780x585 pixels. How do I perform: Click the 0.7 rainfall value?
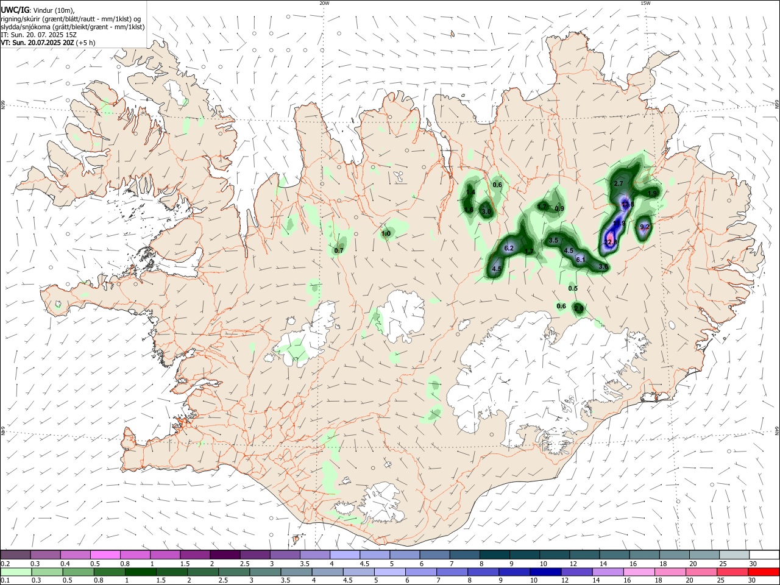(339, 250)
